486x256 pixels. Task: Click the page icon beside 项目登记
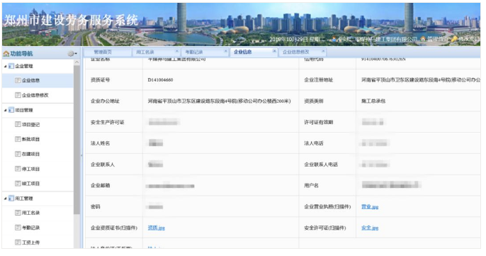coord(18,124)
